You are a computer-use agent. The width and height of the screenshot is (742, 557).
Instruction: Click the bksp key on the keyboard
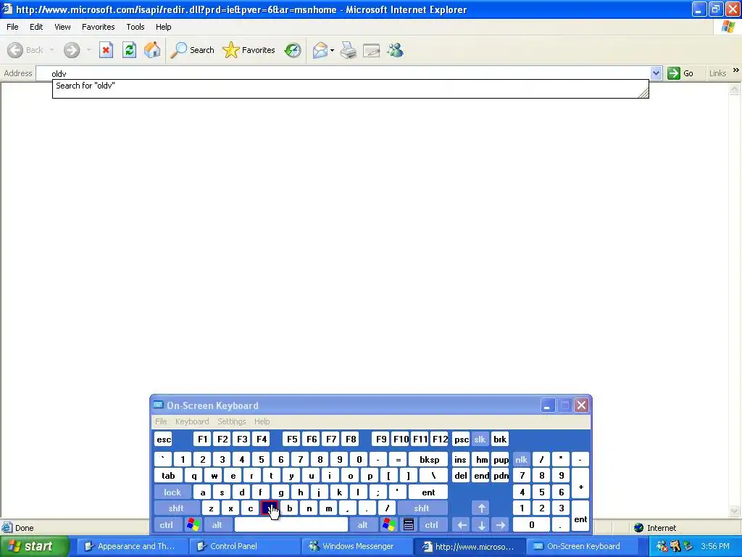point(430,459)
